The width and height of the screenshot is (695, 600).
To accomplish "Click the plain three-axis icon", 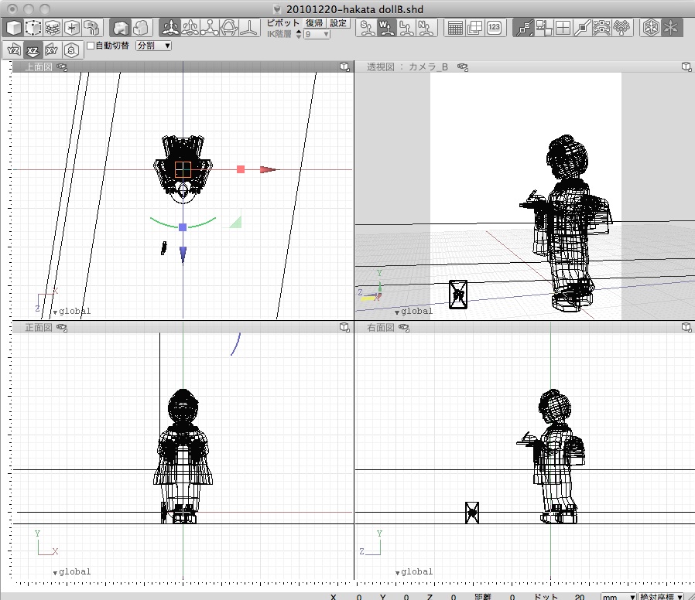I will pyautogui.click(x=248, y=28).
